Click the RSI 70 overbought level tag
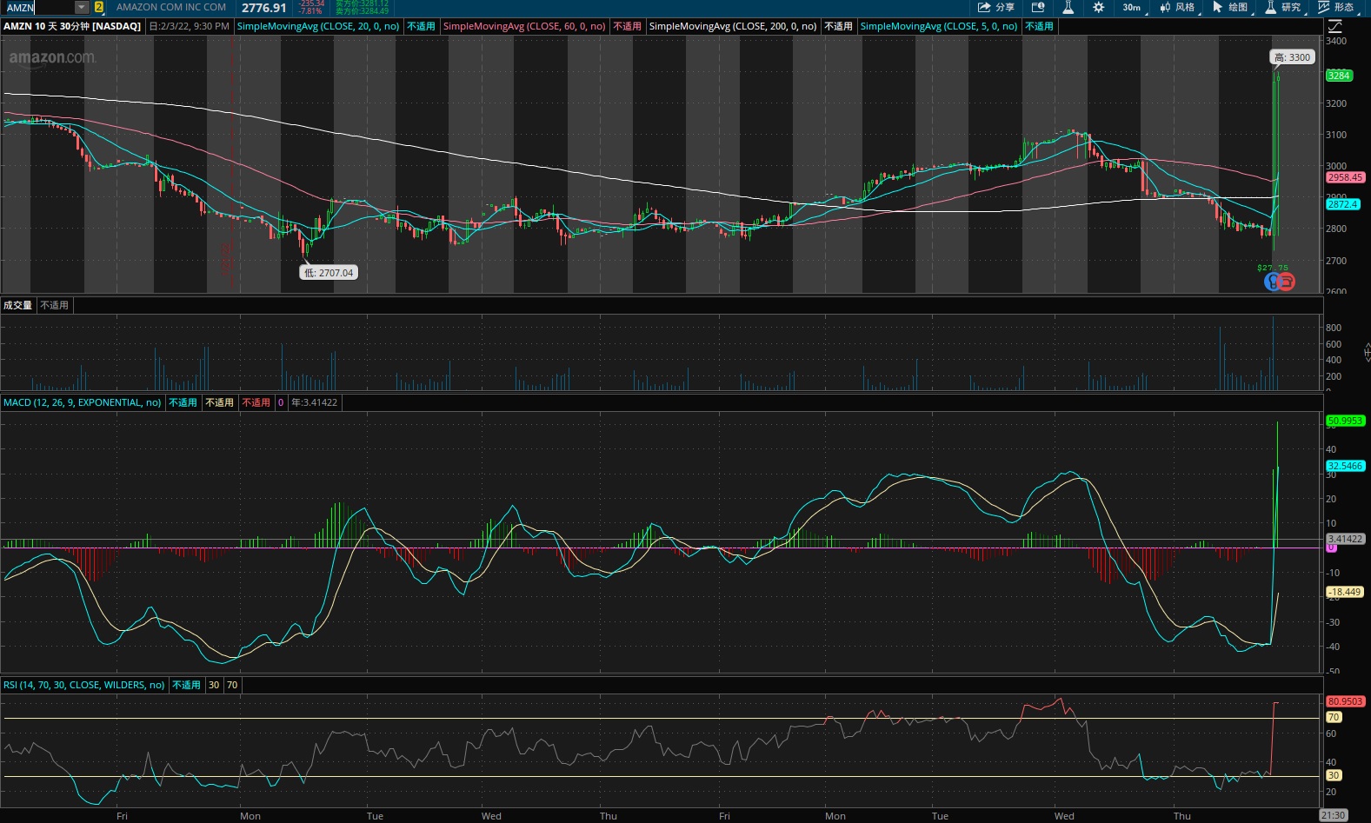The image size is (1371, 823). click(1334, 717)
